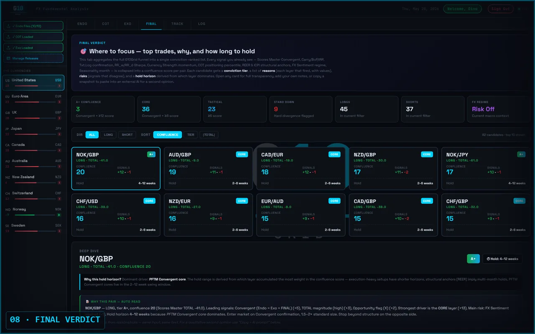Click the target emoji next to the verdict heading
Image resolution: width=535 pixels, height=334 pixels.
click(83, 51)
